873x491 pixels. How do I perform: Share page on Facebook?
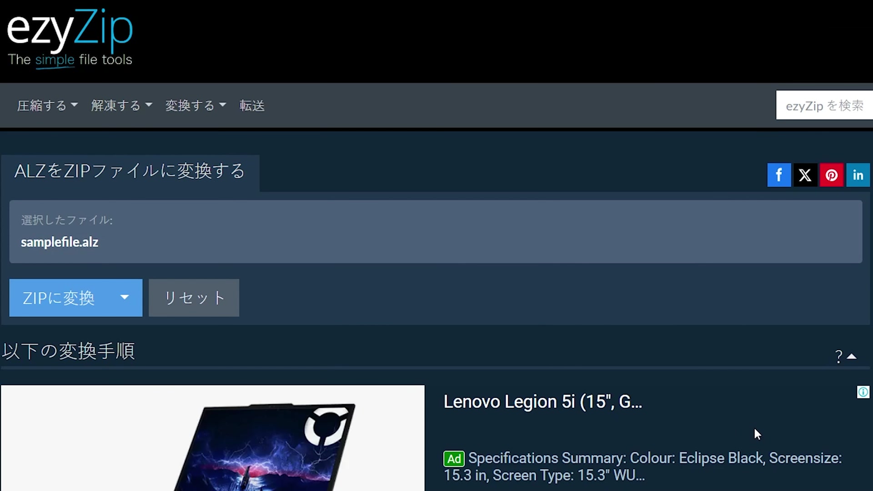pos(779,175)
